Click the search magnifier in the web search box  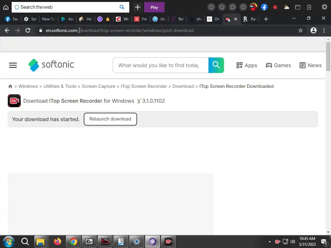pyautogui.click(x=122, y=7)
